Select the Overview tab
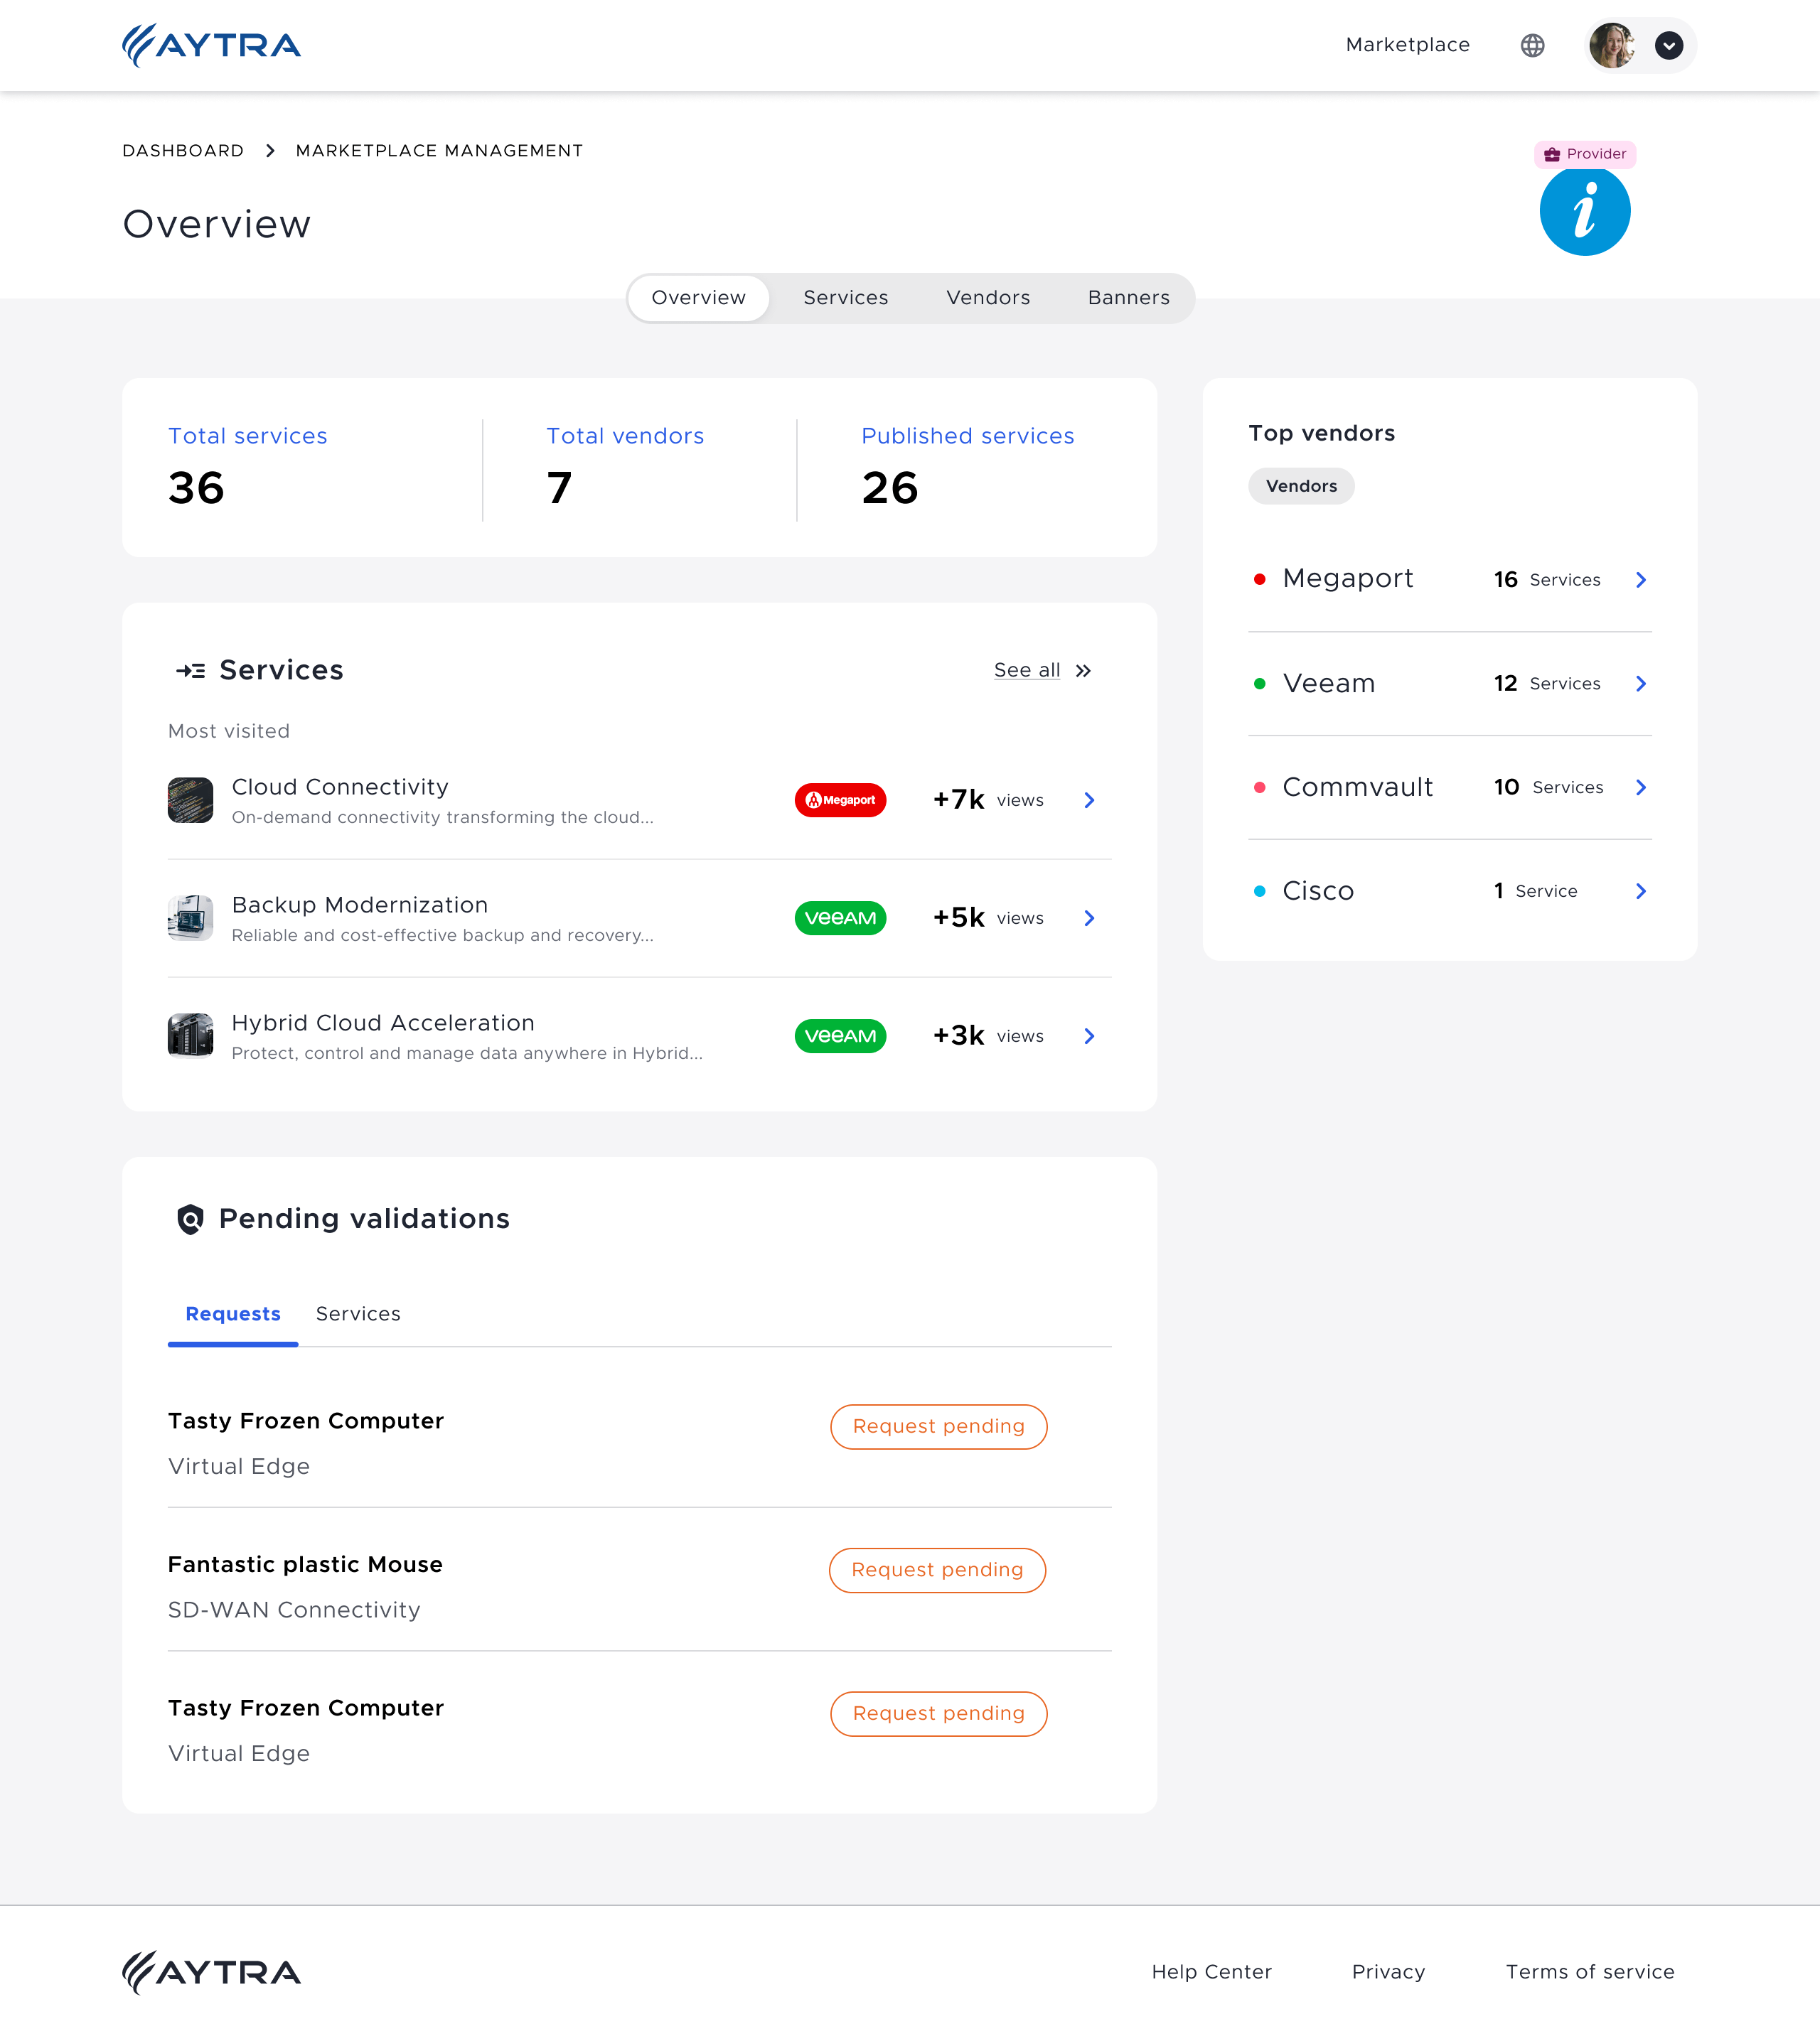This screenshot has height=2041, width=1820. (x=698, y=298)
